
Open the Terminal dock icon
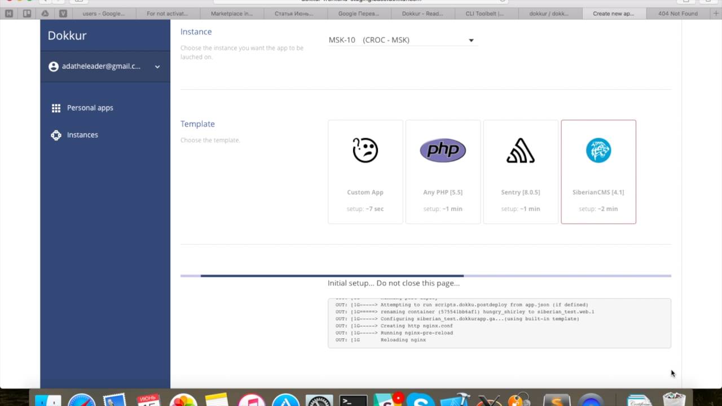coord(354,399)
